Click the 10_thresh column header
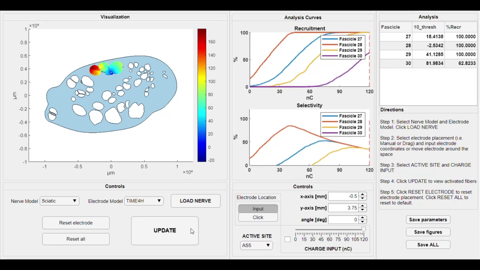 428,27
